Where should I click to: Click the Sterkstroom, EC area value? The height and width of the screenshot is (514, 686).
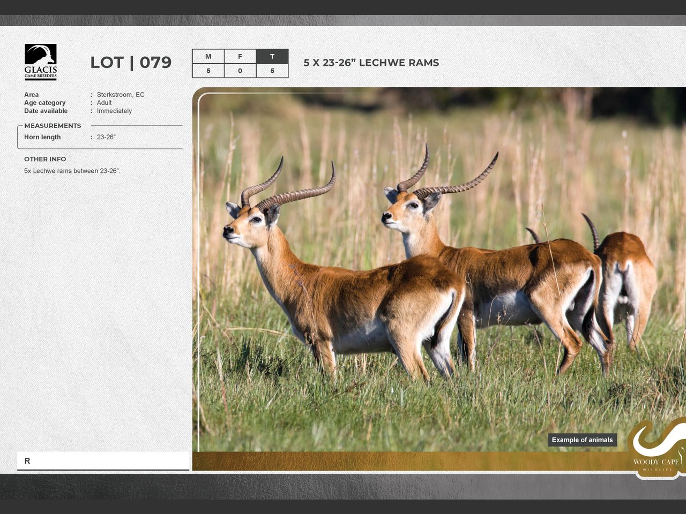coord(121,95)
